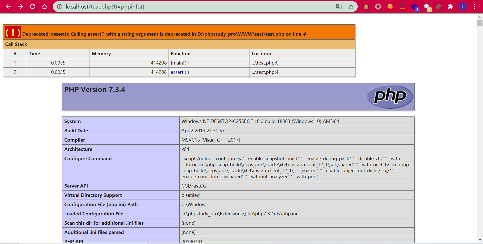Open the purple layered extension with badge 3
Image resolution: width=483 pixels, height=244 pixels.
[415, 7]
